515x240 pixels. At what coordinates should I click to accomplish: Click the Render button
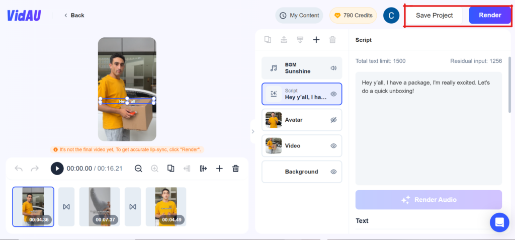(x=489, y=15)
